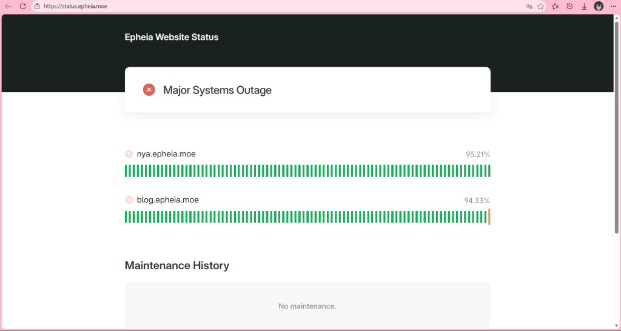Click the last green bar of nya.epheia.moe timeline

point(489,171)
